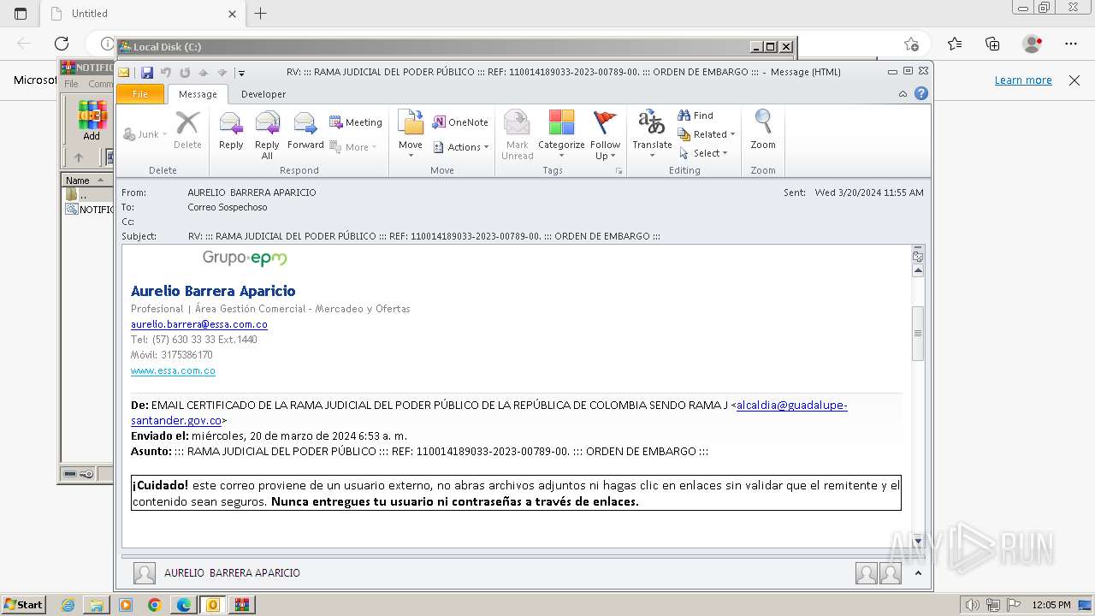Open the www.essa.com.co link
This screenshot has height=616, width=1095.
pos(173,370)
